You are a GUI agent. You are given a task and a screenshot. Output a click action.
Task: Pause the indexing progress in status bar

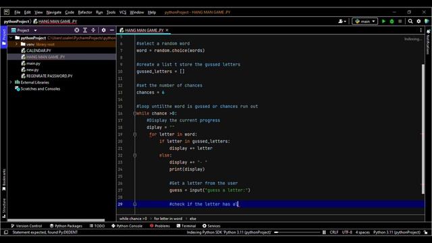coord(324,232)
